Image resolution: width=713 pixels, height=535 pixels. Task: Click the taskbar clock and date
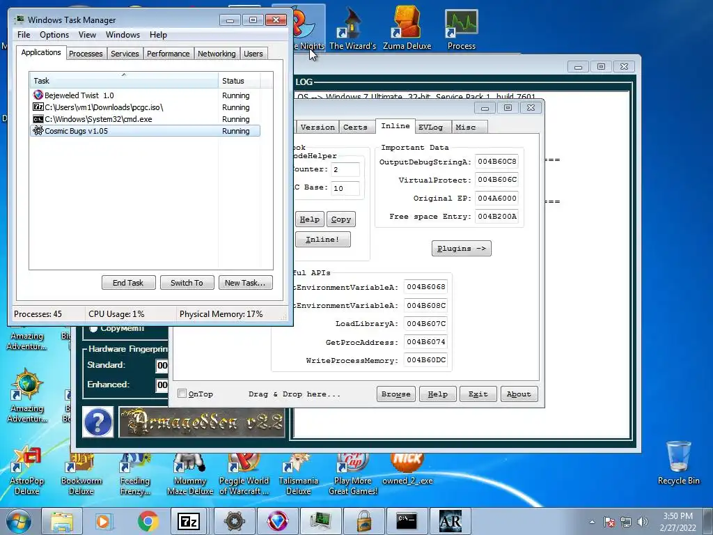tap(677, 522)
